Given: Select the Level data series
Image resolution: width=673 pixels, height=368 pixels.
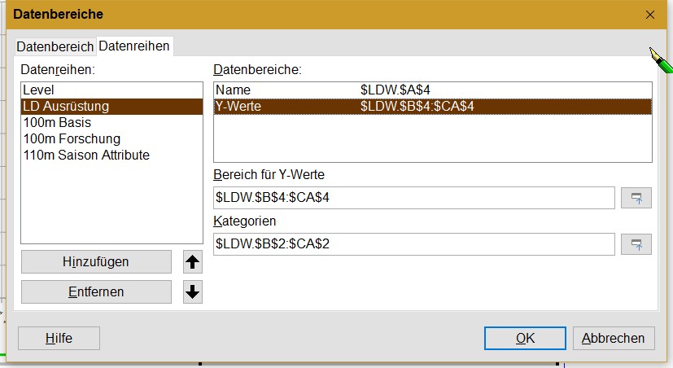Looking at the screenshot, I should tap(111, 90).
